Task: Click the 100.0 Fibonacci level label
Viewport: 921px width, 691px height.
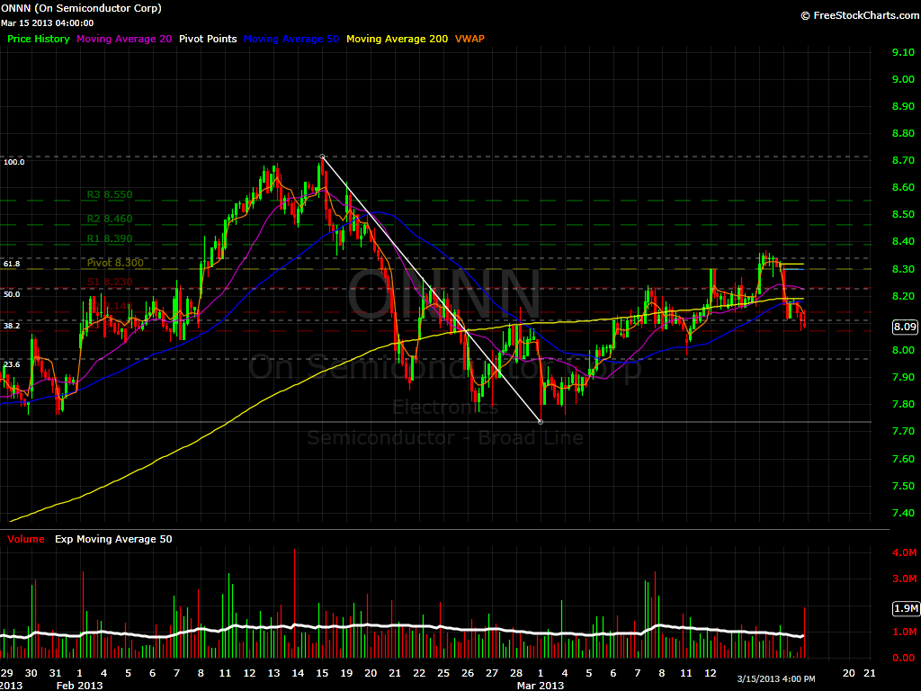Action: [14, 162]
